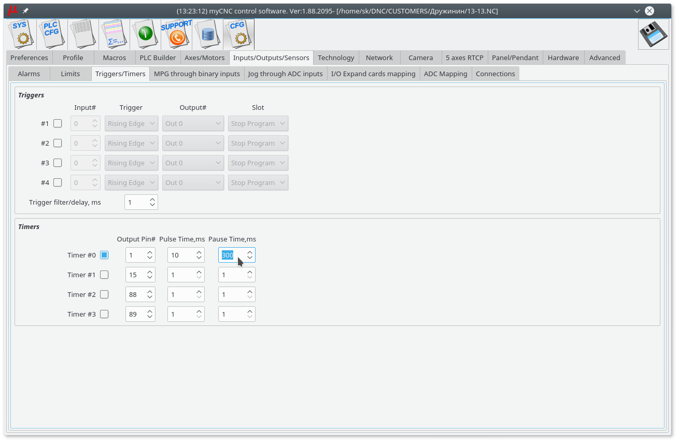The image size is (678, 442).
Task: Open the Macros tab
Action: click(x=115, y=58)
